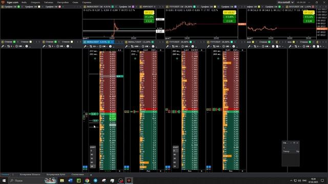Screen dimensions: 328x184
Task: Switch to the VVVUSDT 1M chart tab
Action: 180,7
